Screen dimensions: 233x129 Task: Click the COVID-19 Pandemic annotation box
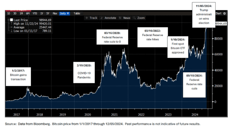pos(84,73)
